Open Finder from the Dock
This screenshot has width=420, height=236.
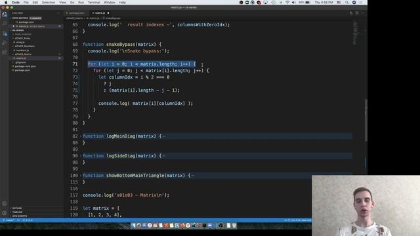pos(133,226)
